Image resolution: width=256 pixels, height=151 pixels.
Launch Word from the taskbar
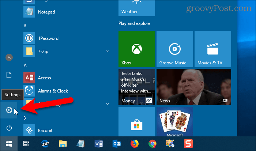click(x=98, y=144)
